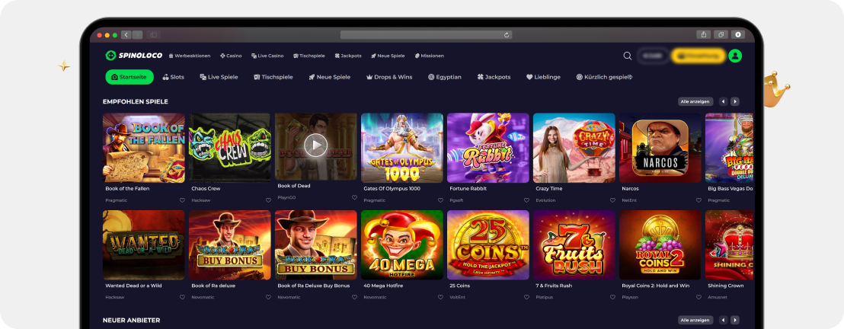Open Jackpots in top navigation
The image size is (844, 329).
[347, 56]
